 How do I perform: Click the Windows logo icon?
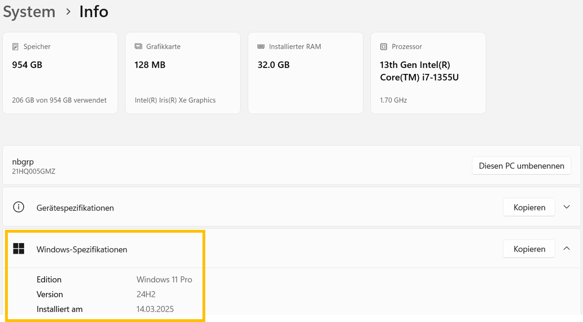click(x=19, y=249)
